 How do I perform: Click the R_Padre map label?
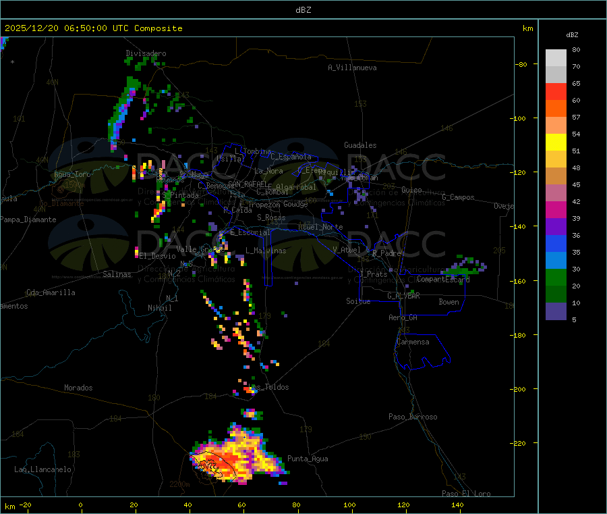click(x=386, y=253)
